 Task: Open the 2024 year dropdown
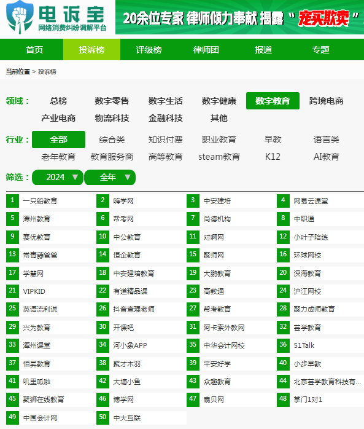(57, 177)
